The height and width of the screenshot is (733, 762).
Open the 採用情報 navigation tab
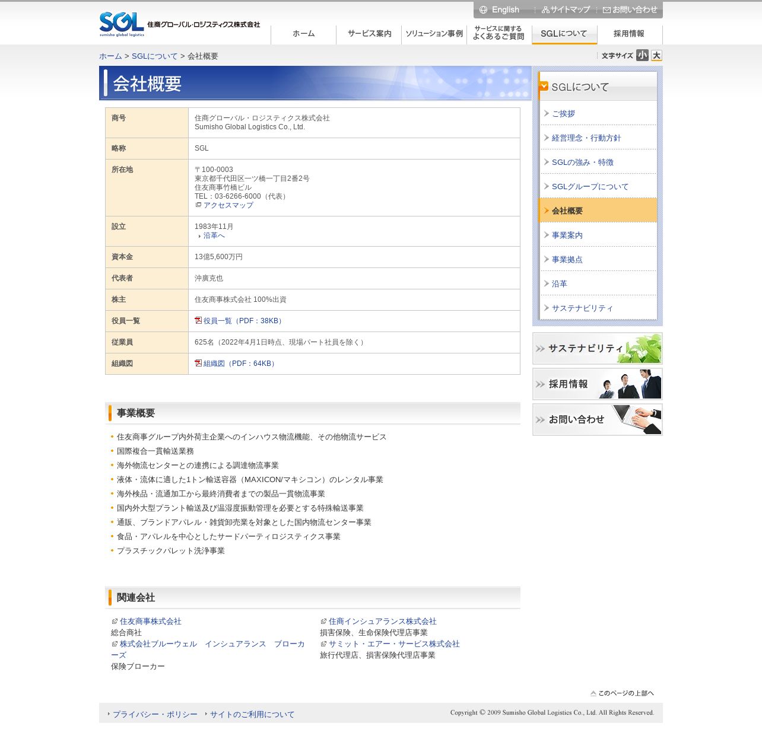pos(630,34)
